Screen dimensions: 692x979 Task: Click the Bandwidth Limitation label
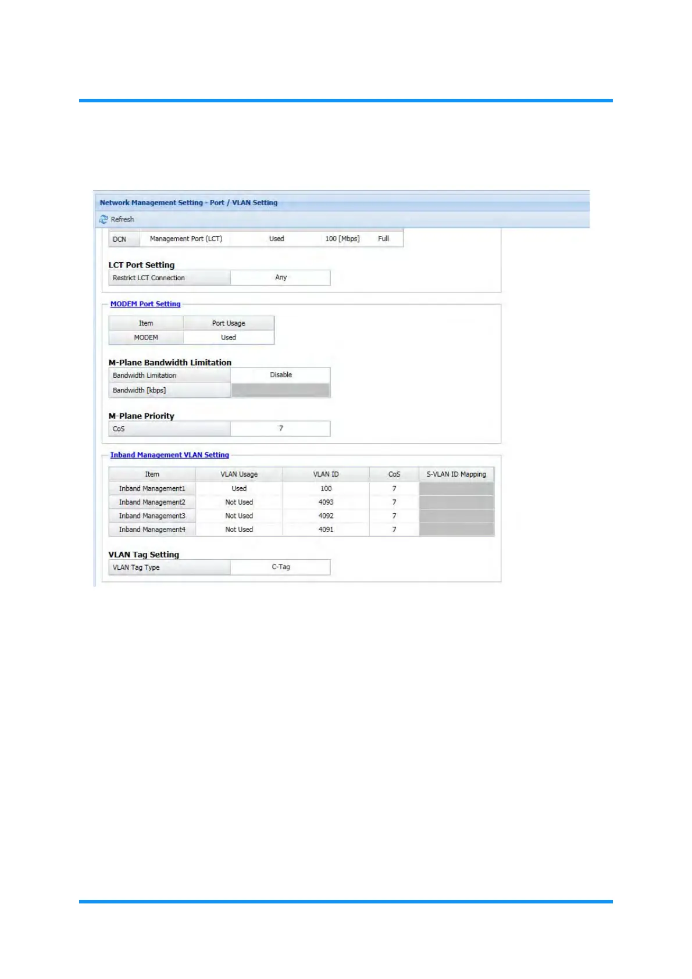point(169,376)
